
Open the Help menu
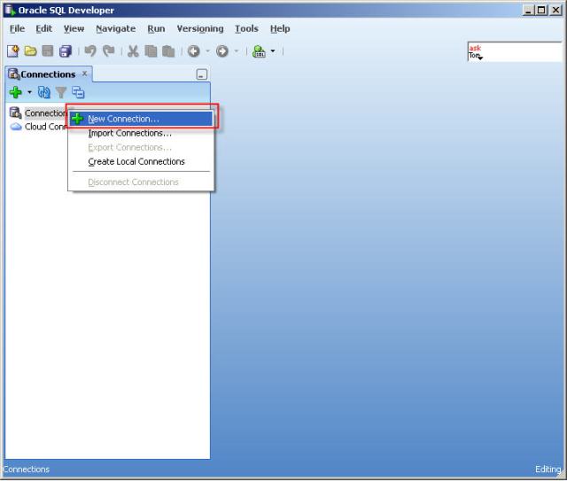[x=280, y=28]
